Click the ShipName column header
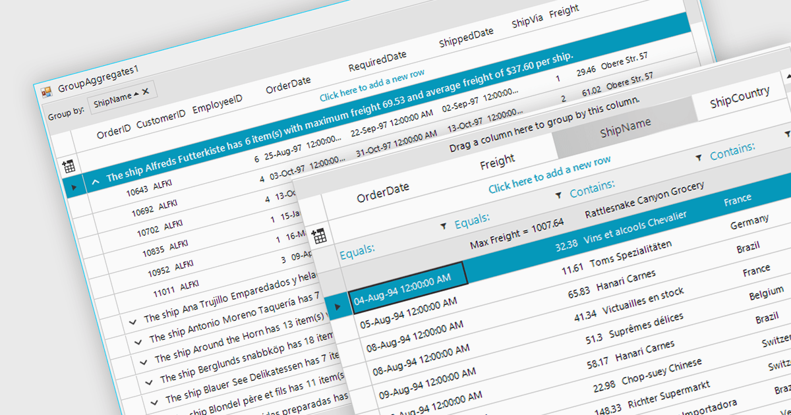791x415 pixels. pyautogui.click(x=625, y=123)
